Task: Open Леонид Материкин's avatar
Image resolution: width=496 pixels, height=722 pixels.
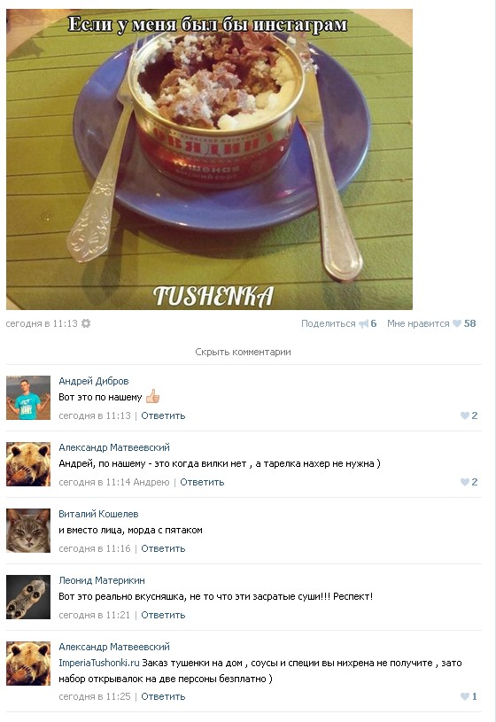Action: [28, 597]
